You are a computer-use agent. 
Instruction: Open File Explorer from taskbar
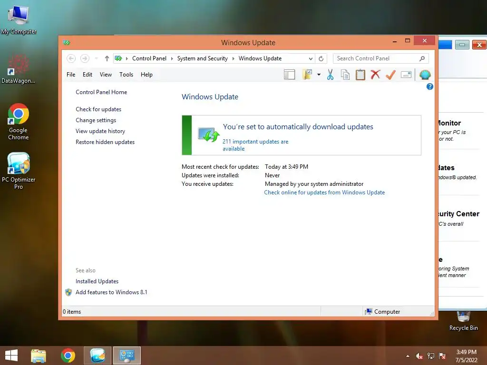(39, 355)
